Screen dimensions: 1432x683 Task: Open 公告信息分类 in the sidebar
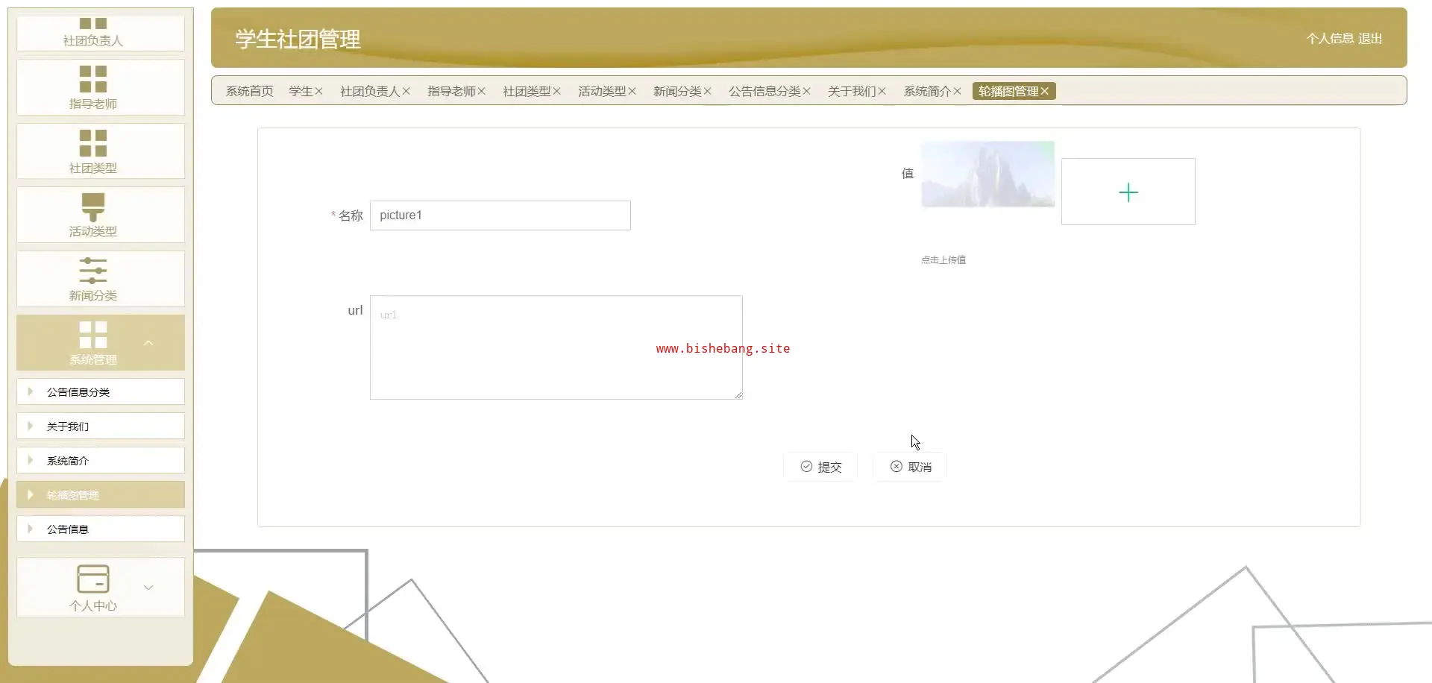coord(101,391)
